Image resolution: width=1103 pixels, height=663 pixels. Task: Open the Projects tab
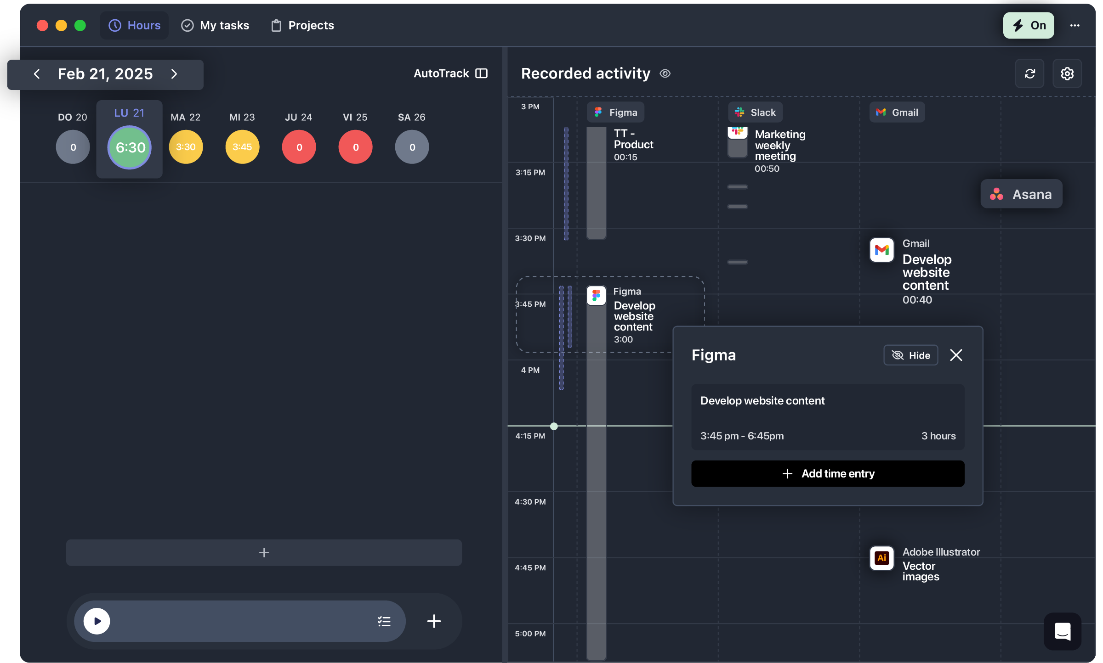[302, 25]
